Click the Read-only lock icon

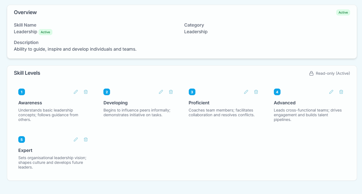tap(311, 73)
